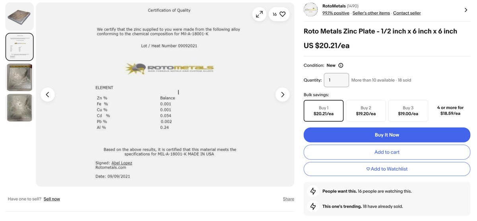The height and width of the screenshot is (221, 477).
Task: Click Add to Watchlist button
Action: click(x=387, y=169)
